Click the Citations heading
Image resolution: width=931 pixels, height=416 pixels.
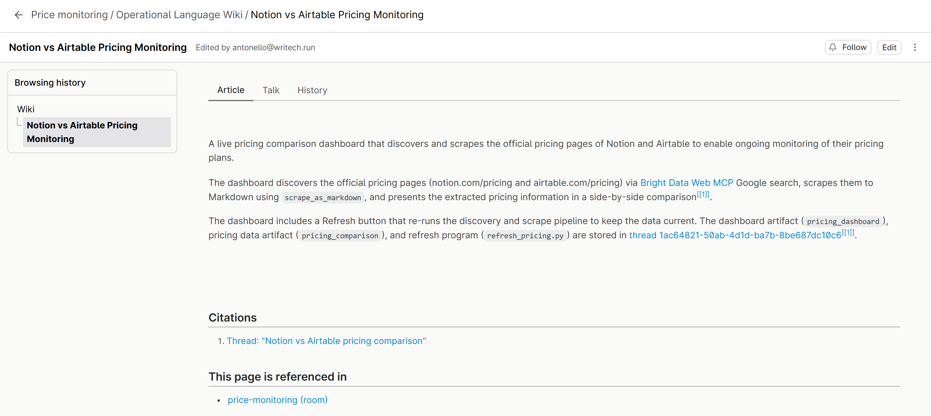(232, 318)
